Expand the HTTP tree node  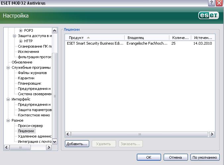pyautogui.click(x=21, y=41)
